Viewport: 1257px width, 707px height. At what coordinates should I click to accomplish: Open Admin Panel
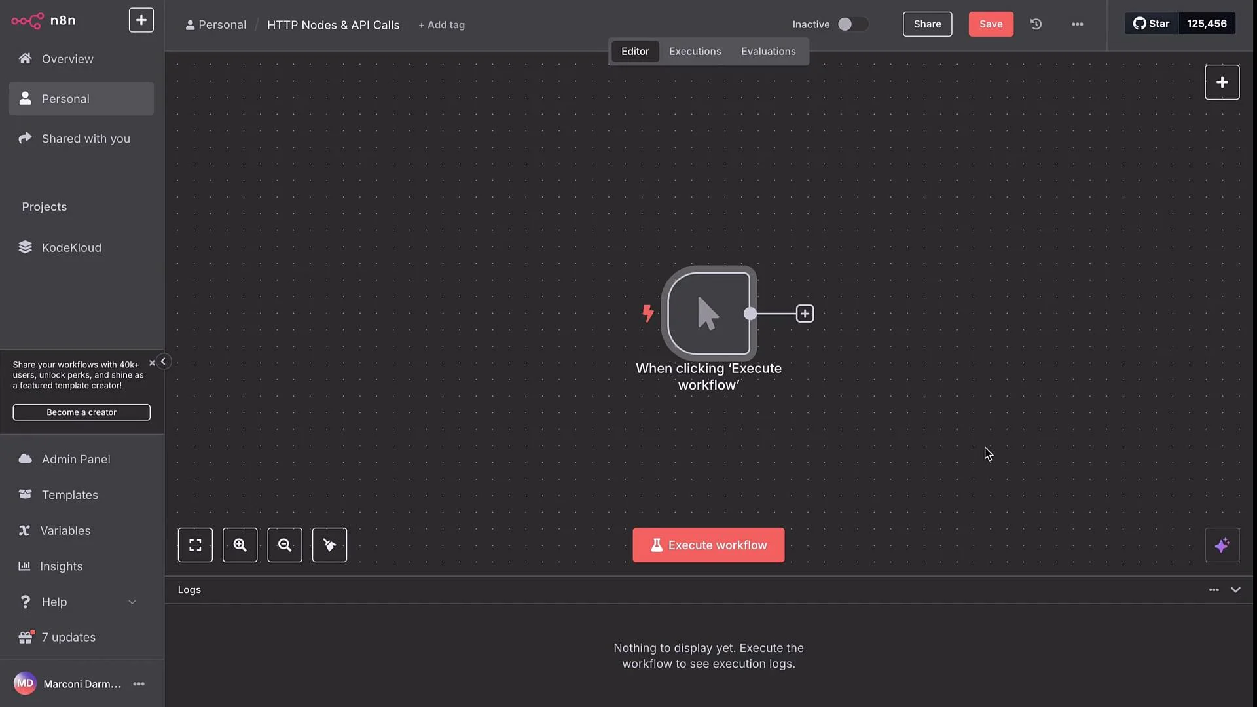click(x=81, y=460)
